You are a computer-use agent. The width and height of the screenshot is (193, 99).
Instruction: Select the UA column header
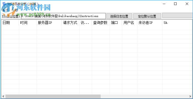coord(177,23)
